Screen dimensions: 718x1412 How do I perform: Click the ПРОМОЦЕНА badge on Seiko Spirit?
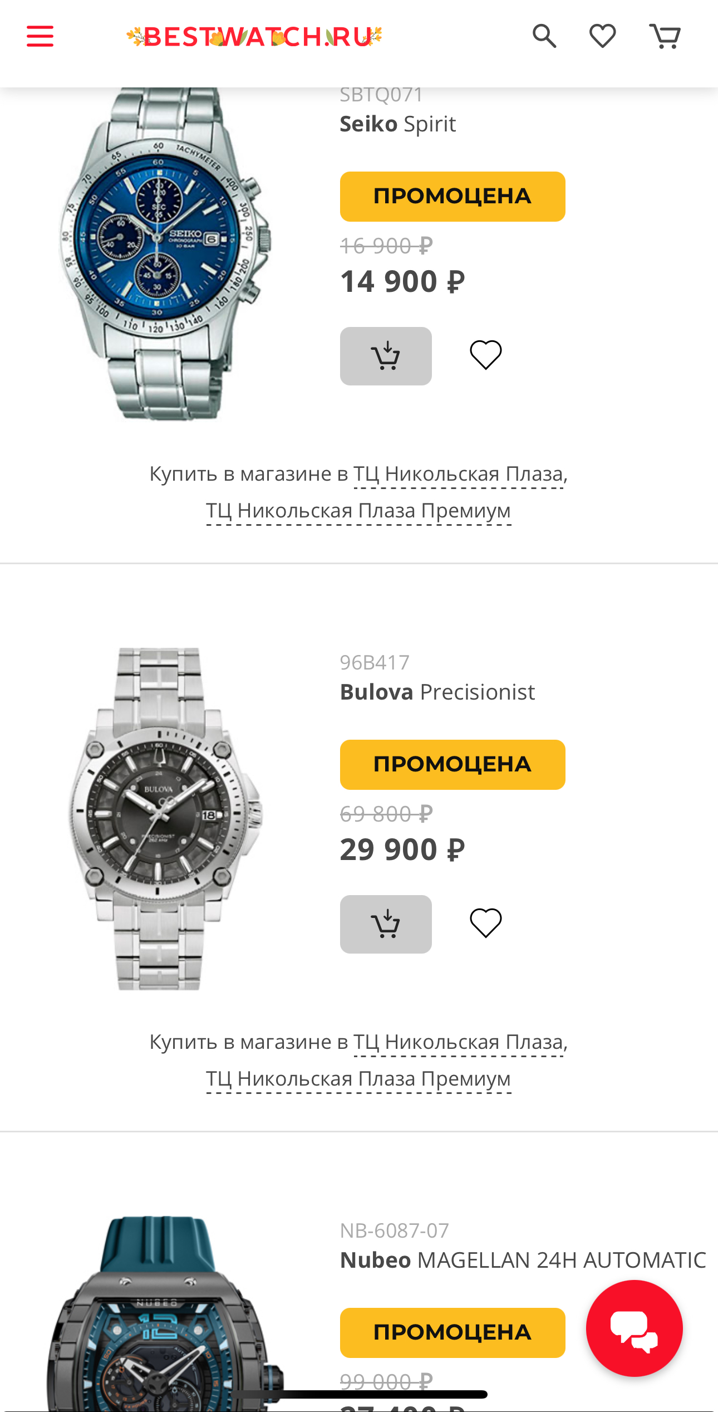pyautogui.click(x=452, y=196)
